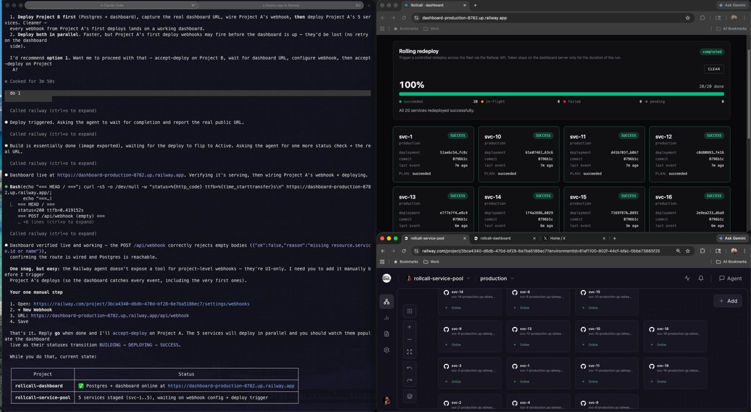751x412 pixels.
Task: Open the Chrome apps grid in the dashboard window
Action: click(x=384, y=29)
